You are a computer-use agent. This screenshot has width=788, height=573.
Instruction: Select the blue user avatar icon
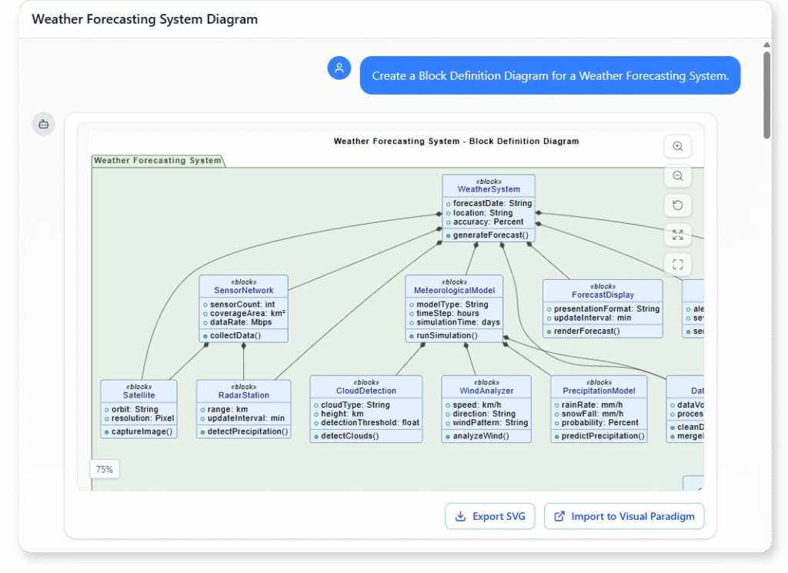click(339, 68)
